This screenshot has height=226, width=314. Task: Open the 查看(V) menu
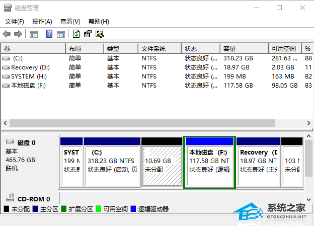(70, 22)
